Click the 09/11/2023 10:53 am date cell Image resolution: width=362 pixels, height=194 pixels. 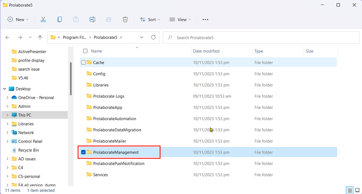[212, 96]
